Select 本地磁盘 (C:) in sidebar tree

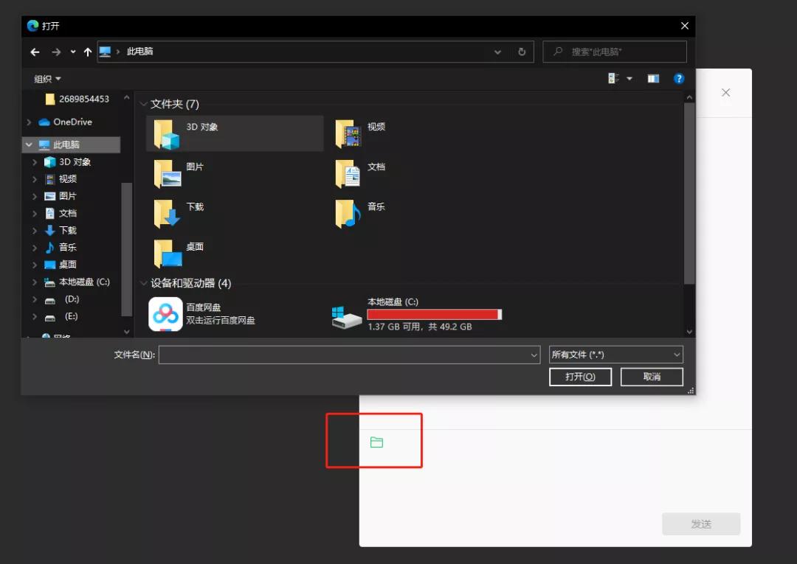coord(77,282)
